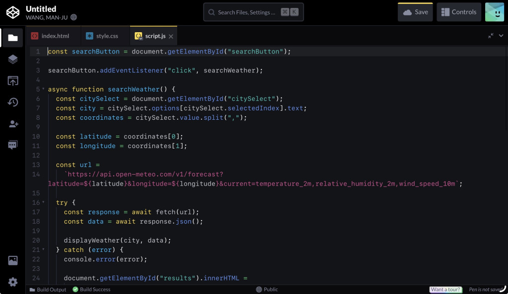Open the layers panel icon in sidebar
Viewport: 508px width, 294px height.
point(12,59)
